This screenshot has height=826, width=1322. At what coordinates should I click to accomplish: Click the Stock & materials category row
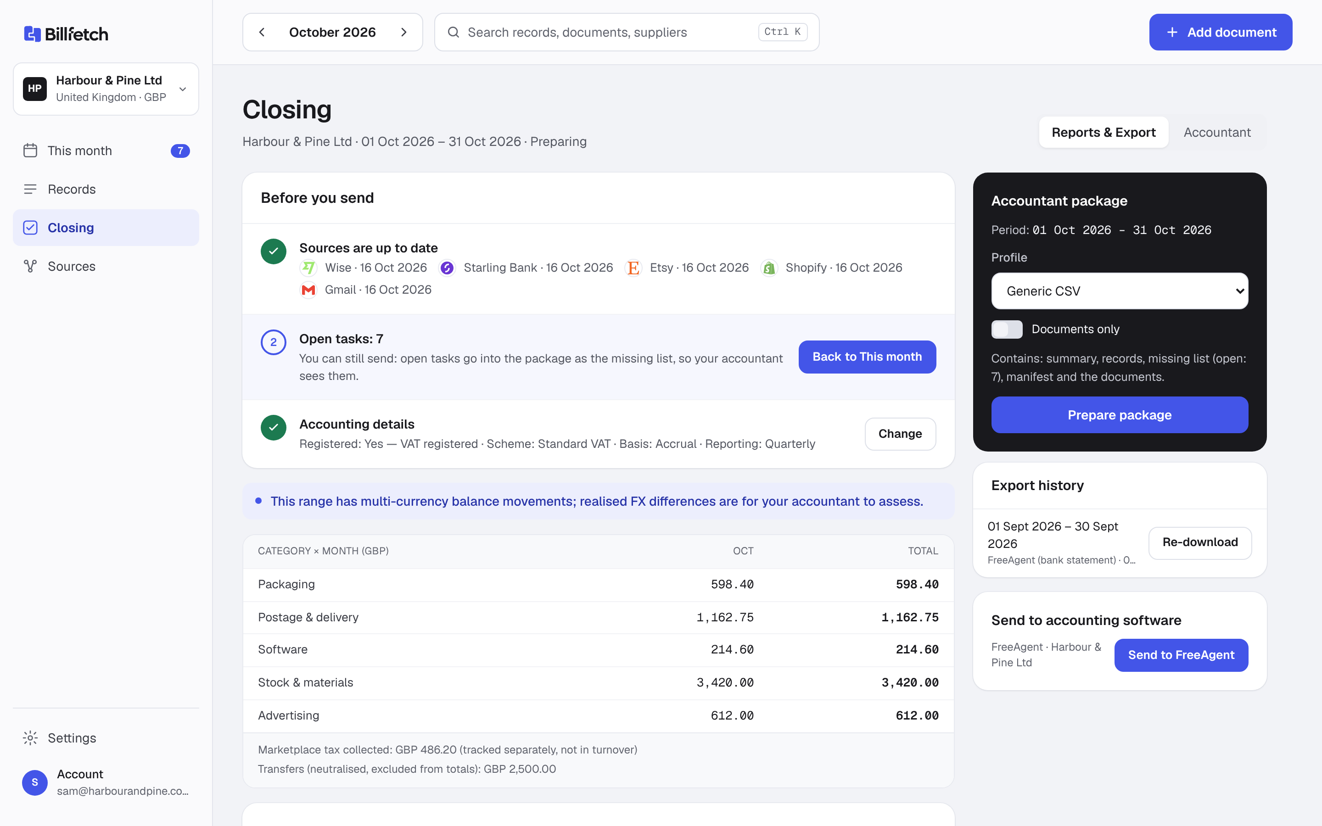click(598, 683)
